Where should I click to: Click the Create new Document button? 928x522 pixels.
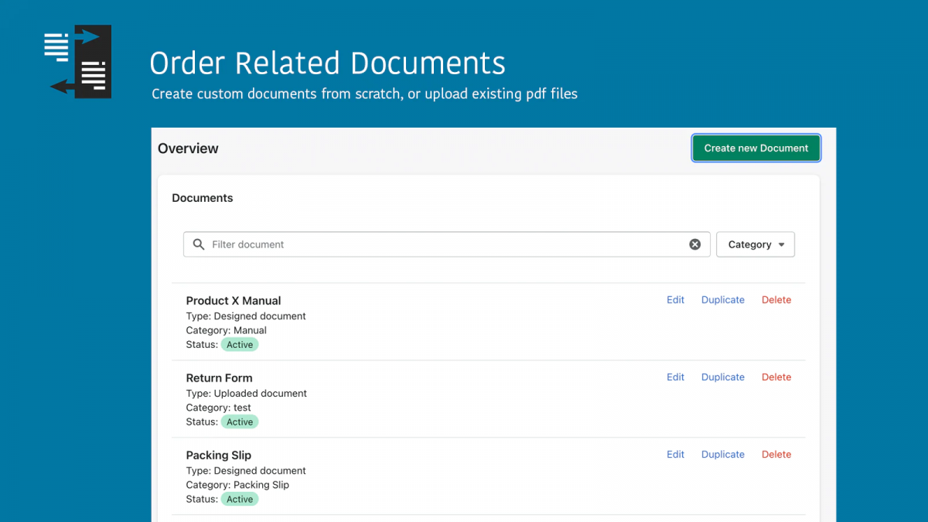coord(756,148)
